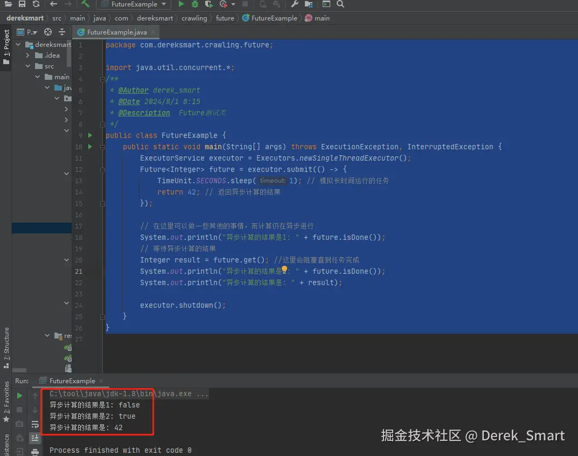Fold the main method at line 10
The height and width of the screenshot is (456, 578).
pos(102,147)
